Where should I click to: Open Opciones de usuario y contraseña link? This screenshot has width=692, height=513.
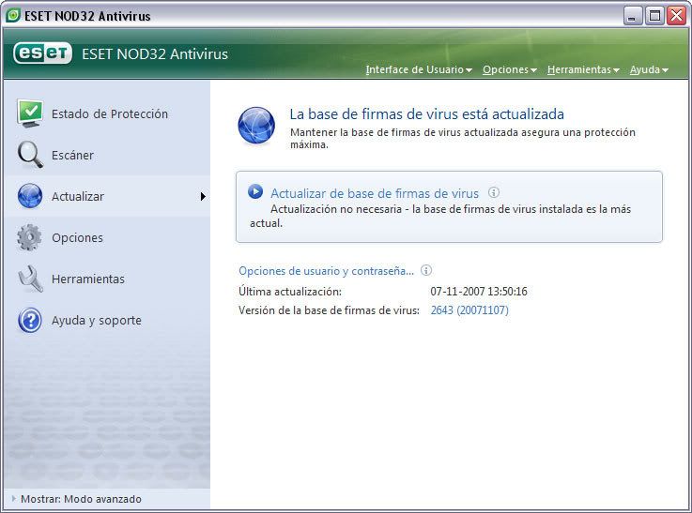tap(326, 271)
